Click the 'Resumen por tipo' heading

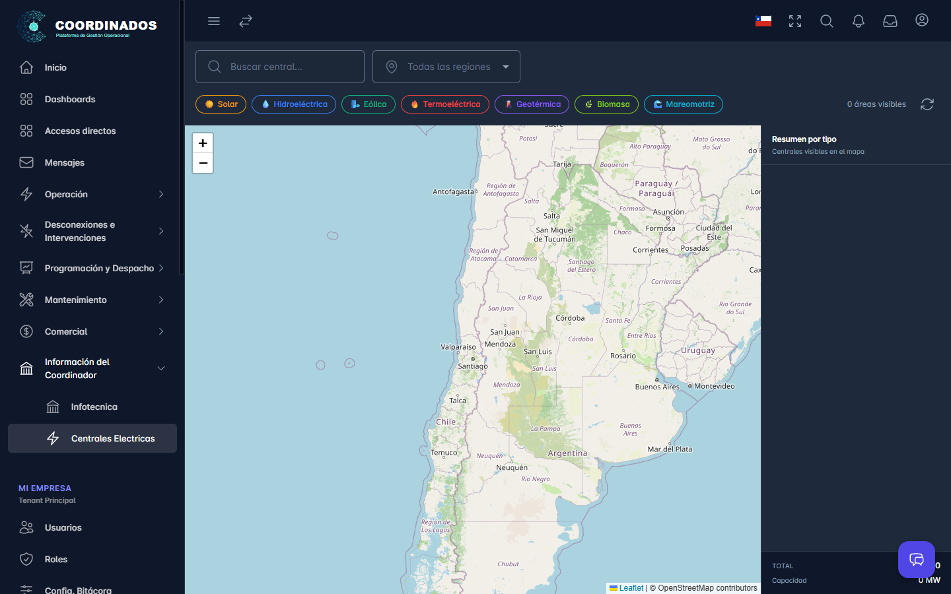pos(804,139)
